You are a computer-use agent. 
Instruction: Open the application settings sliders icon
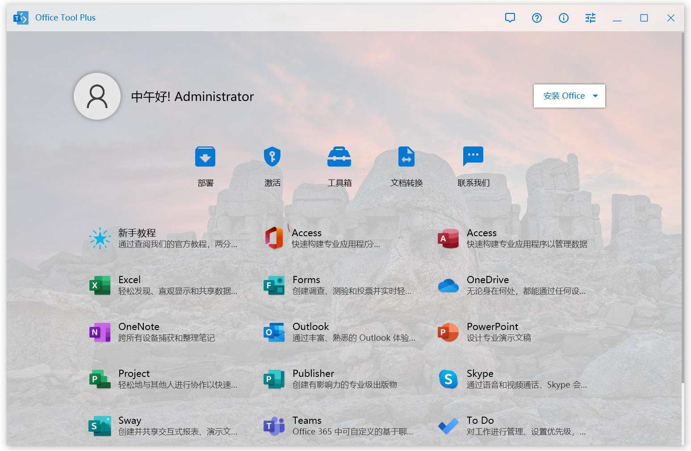(x=590, y=18)
